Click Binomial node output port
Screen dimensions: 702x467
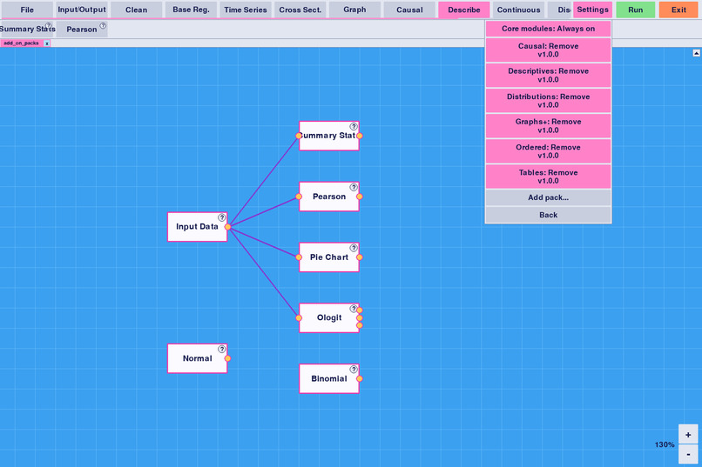pos(360,378)
